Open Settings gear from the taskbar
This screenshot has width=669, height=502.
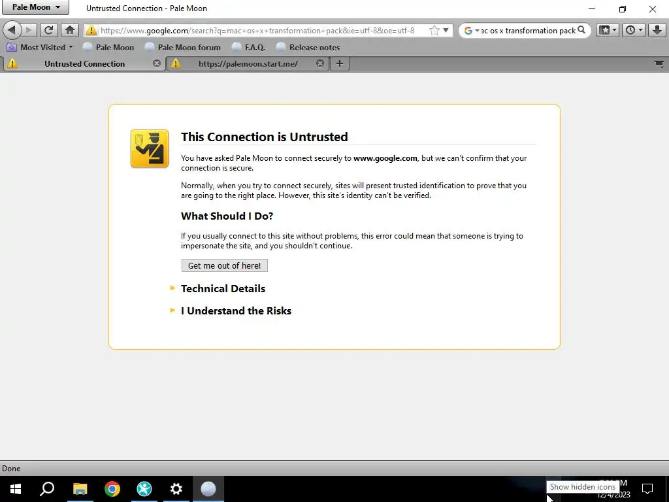pos(176,489)
